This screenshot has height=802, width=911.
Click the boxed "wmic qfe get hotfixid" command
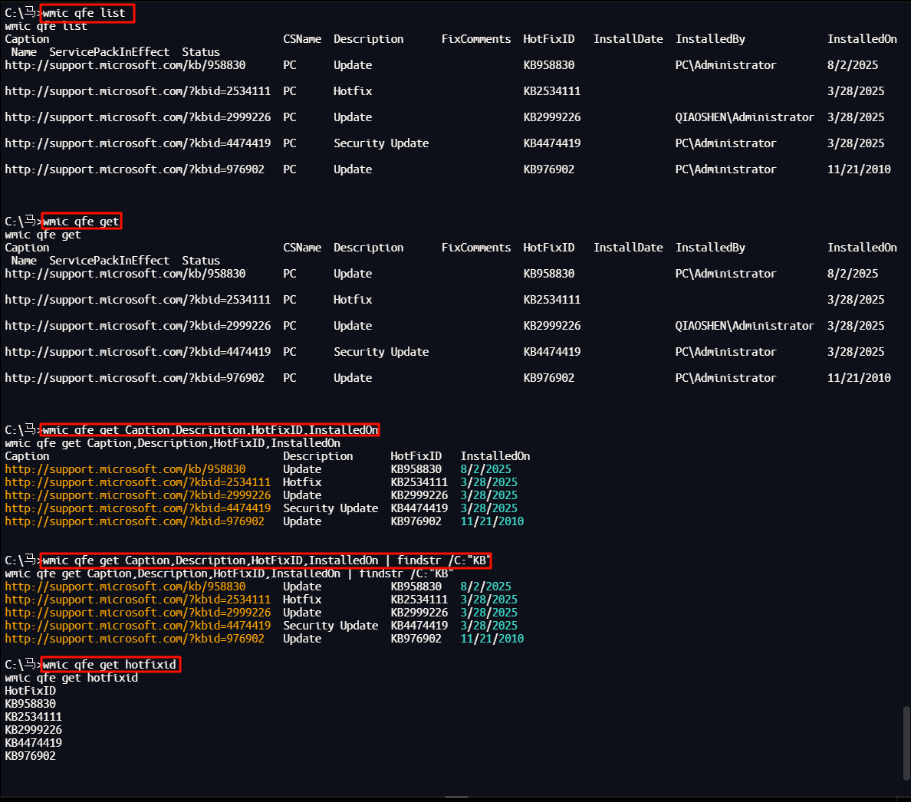pyautogui.click(x=110, y=665)
